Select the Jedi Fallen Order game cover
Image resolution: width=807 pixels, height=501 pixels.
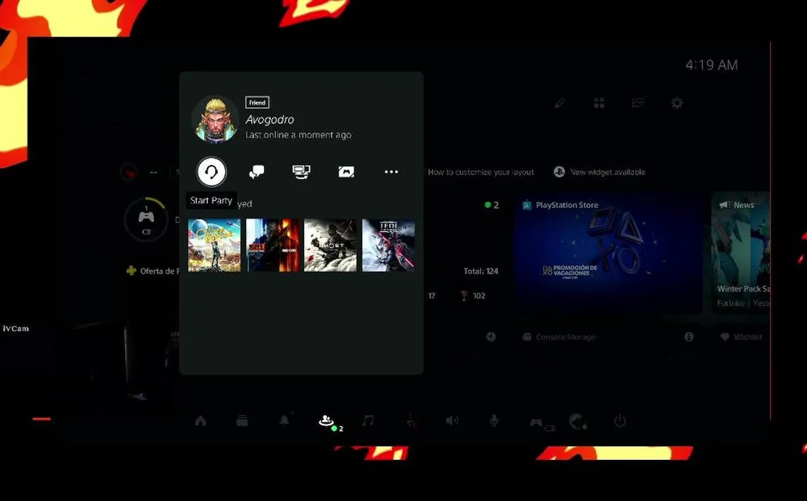pyautogui.click(x=389, y=245)
